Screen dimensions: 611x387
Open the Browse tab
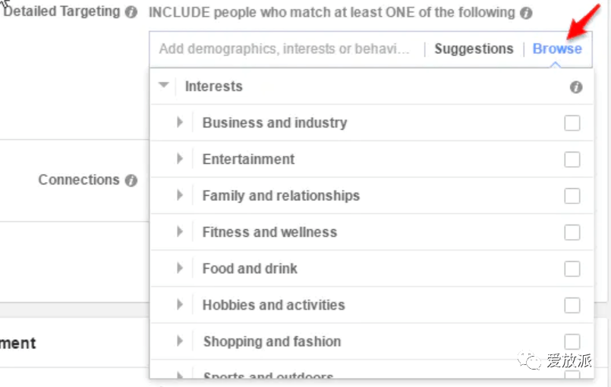pyautogui.click(x=557, y=49)
